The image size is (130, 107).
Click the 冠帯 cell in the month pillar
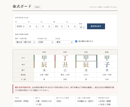click(65, 79)
